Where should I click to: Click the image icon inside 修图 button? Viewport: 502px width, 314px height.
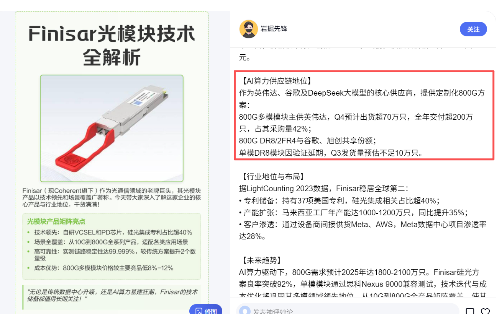click(x=199, y=311)
